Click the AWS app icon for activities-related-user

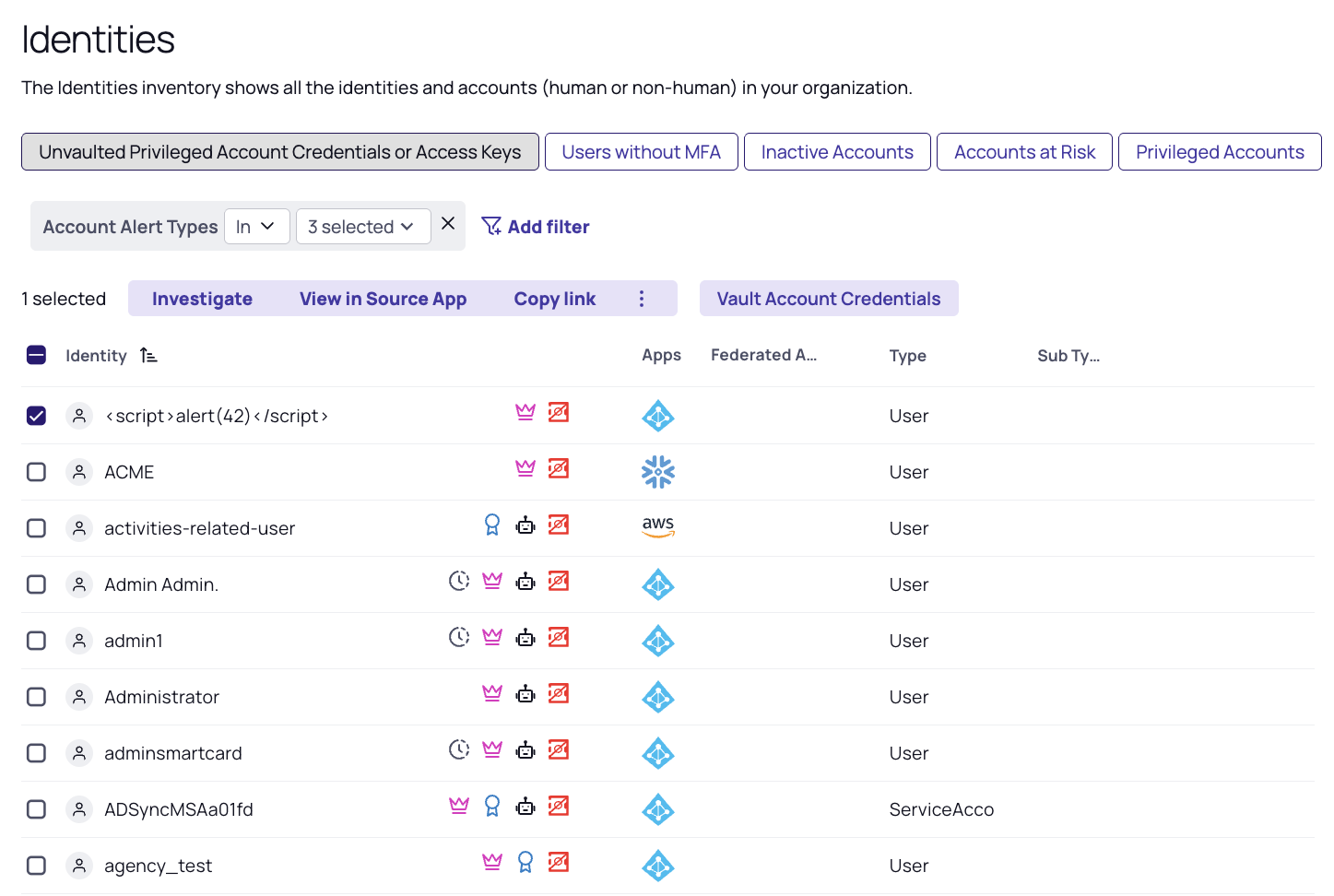coord(658,526)
